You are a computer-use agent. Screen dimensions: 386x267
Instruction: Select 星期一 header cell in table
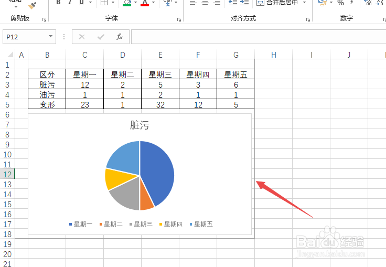[x=84, y=74]
